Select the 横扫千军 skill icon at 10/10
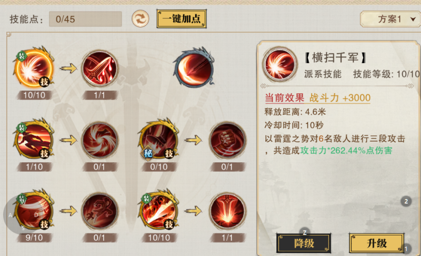Image resolution: width=421 pixels, height=256 pixels. tap(34, 68)
